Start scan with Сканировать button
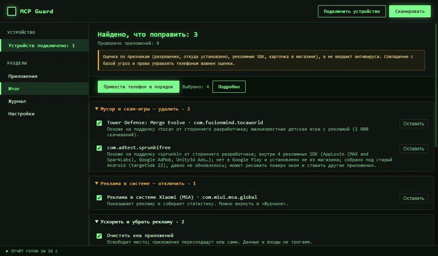The image size is (438, 256). click(x=410, y=11)
